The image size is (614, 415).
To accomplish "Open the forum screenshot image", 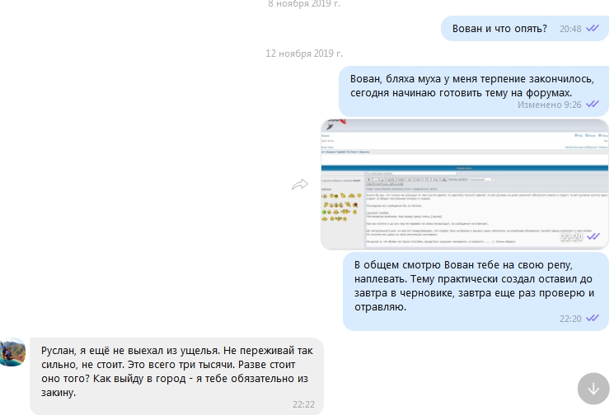I will click(x=465, y=184).
